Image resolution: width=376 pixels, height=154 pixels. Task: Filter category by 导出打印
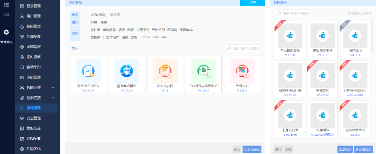[158, 30]
